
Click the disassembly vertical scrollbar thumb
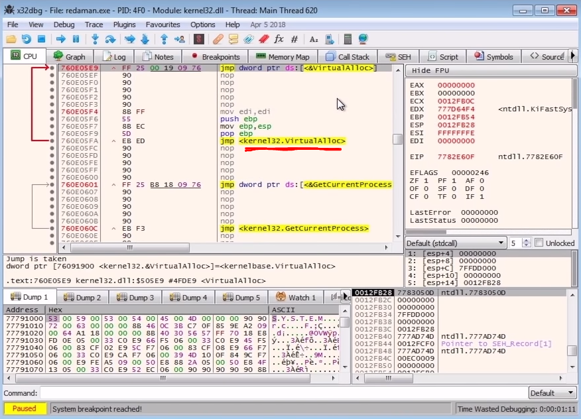(397, 139)
